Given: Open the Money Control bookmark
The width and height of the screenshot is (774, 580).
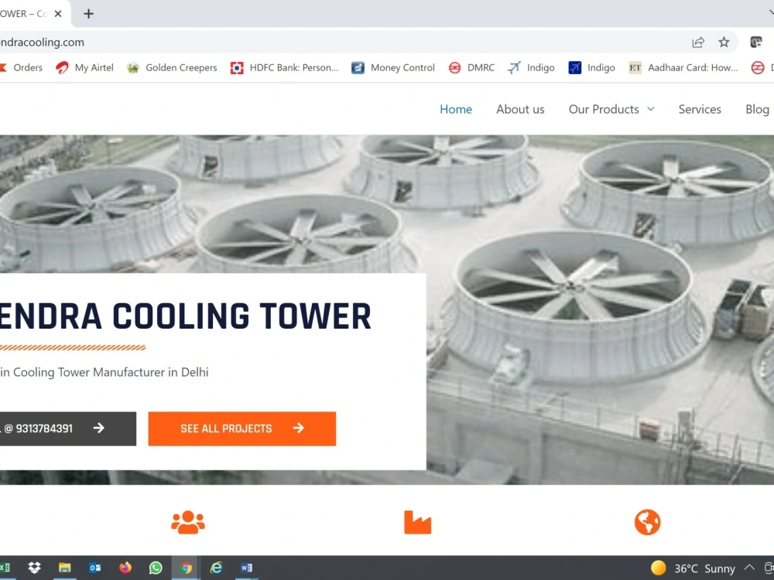Looking at the screenshot, I should (393, 67).
